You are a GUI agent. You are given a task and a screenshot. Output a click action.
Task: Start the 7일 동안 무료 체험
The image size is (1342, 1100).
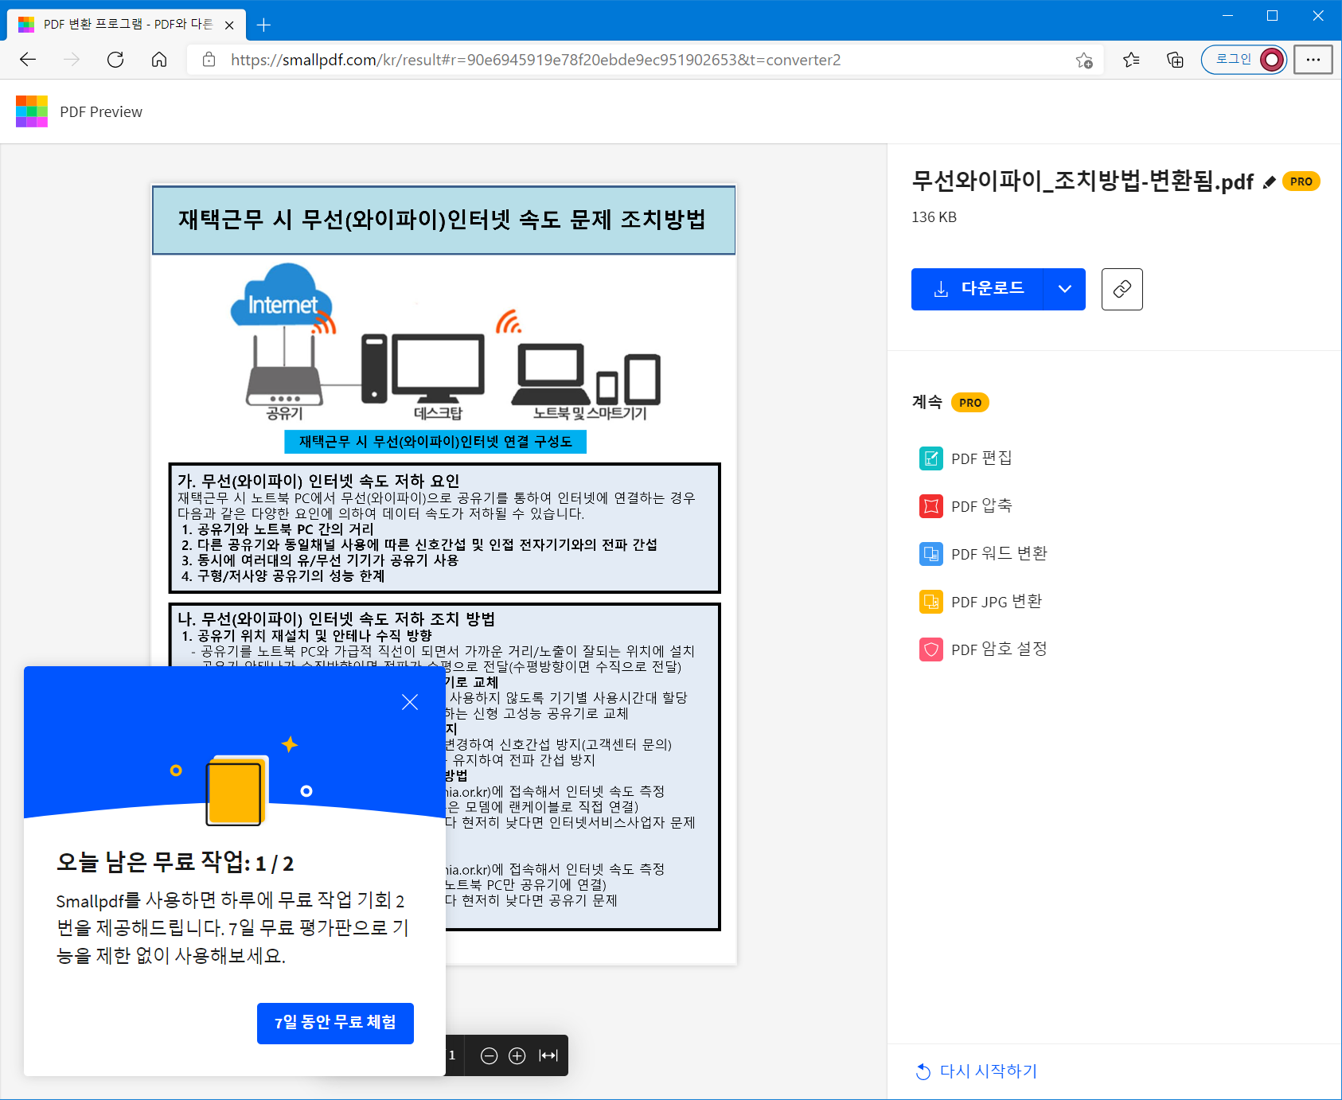335,1023
